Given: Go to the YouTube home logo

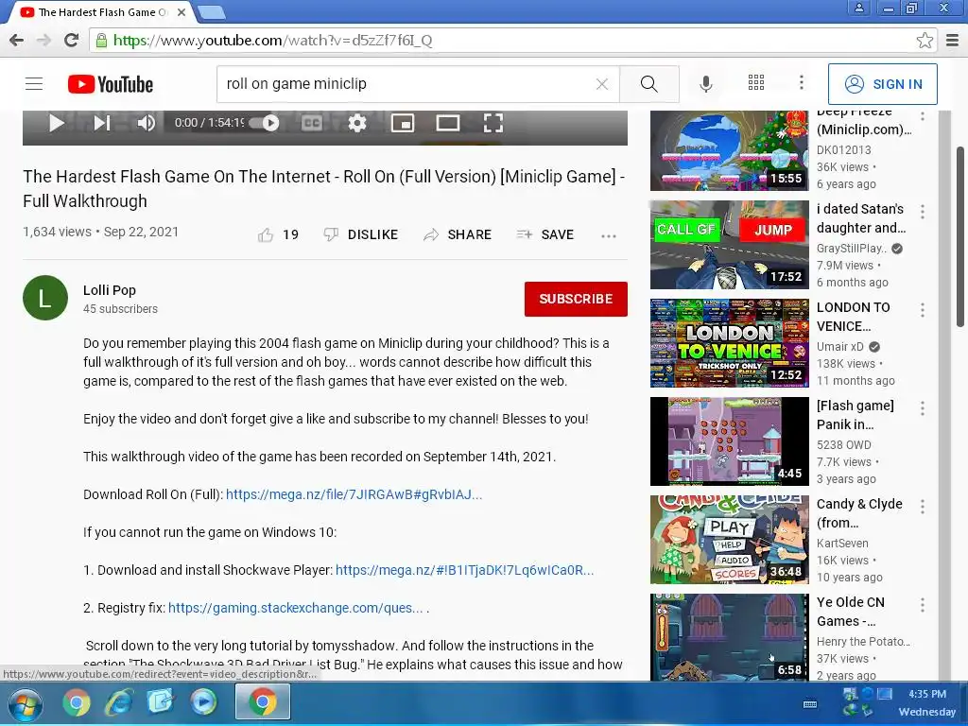Looking at the screenshot, I should coord(111,84).
